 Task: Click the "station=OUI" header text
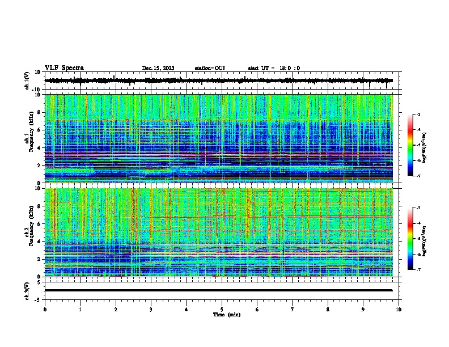click(x=210, y=68)
